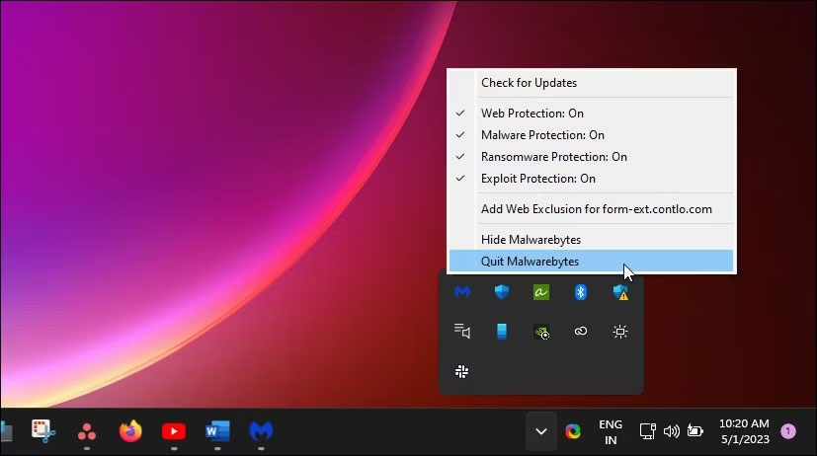Toggle Web Protection off
This screenshot has height=456, width=817.
coord(531,114)
